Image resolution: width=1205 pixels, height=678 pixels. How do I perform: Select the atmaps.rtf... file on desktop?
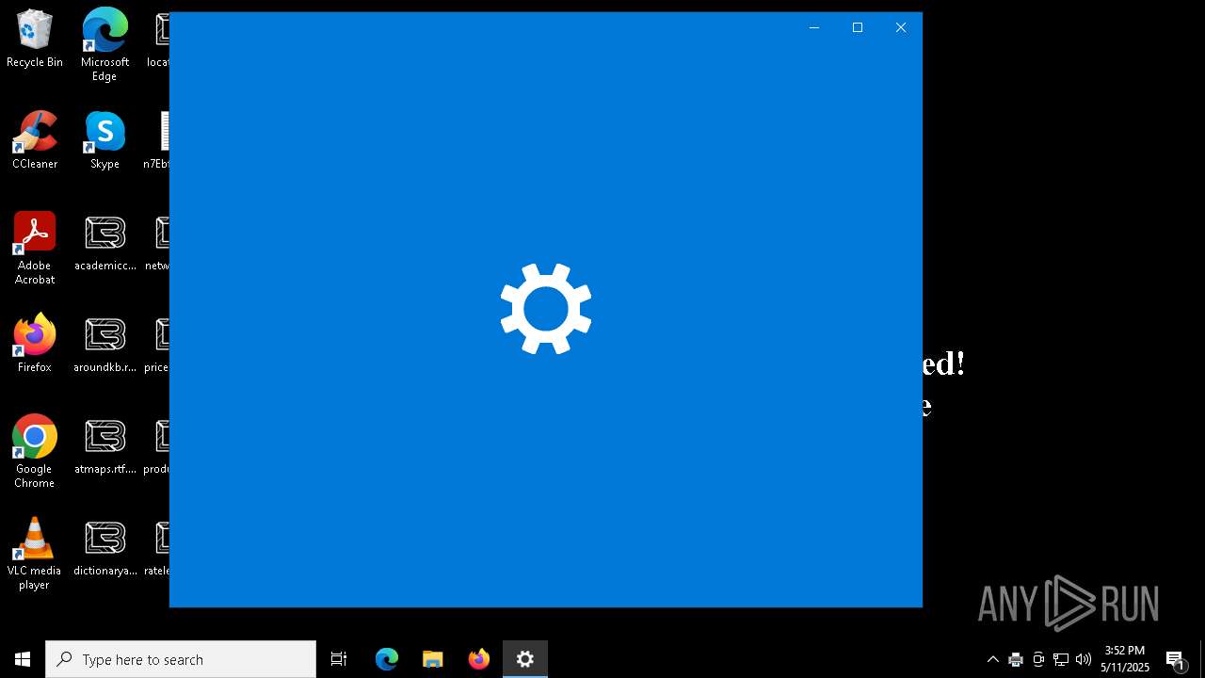(104, 445)
